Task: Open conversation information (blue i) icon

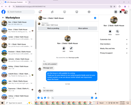Action: point(95,18)
